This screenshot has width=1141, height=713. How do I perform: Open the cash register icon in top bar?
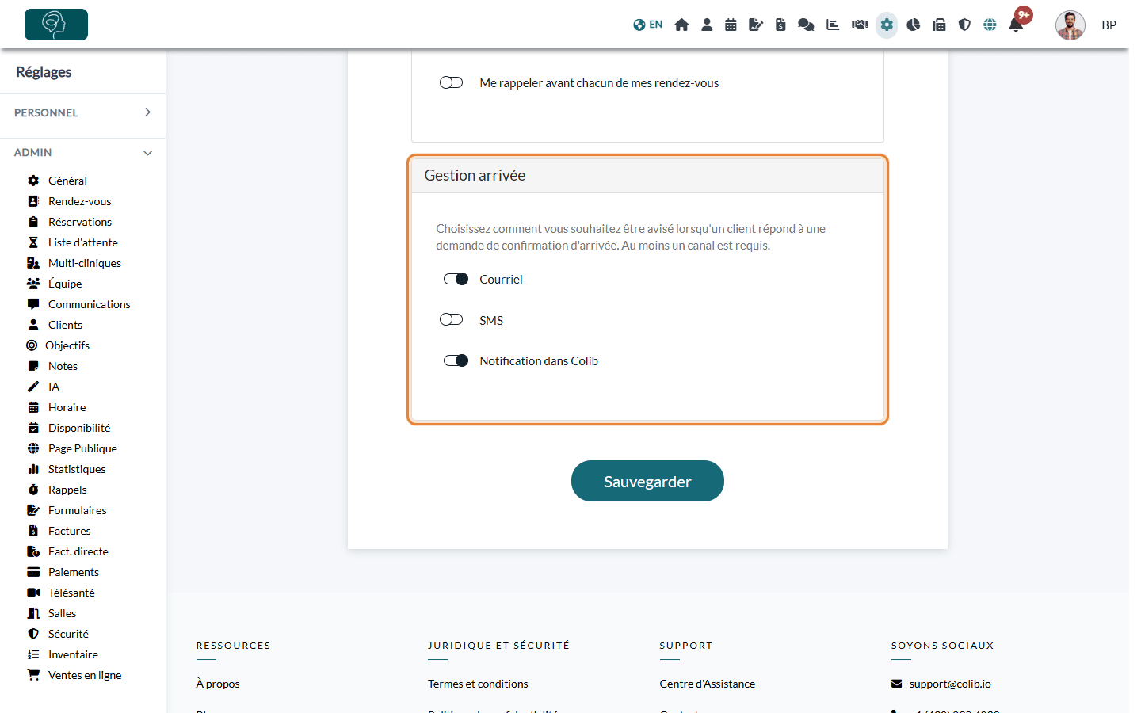[x=939, y=25]
